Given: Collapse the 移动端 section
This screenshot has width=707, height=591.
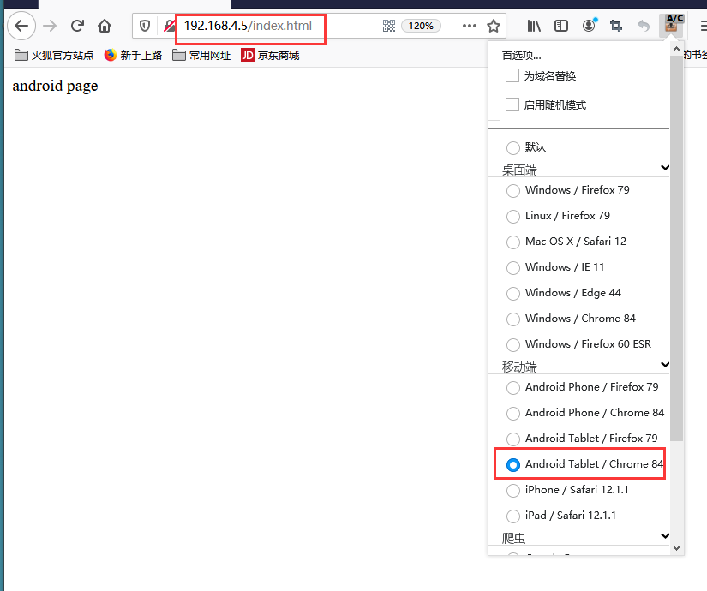Looking at the screenshot, I should coord(665,364).
